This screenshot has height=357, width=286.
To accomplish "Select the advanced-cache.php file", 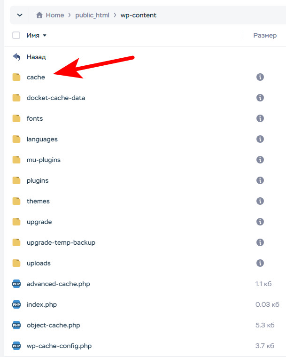I will pyautogui.click(x=58, y=284).
